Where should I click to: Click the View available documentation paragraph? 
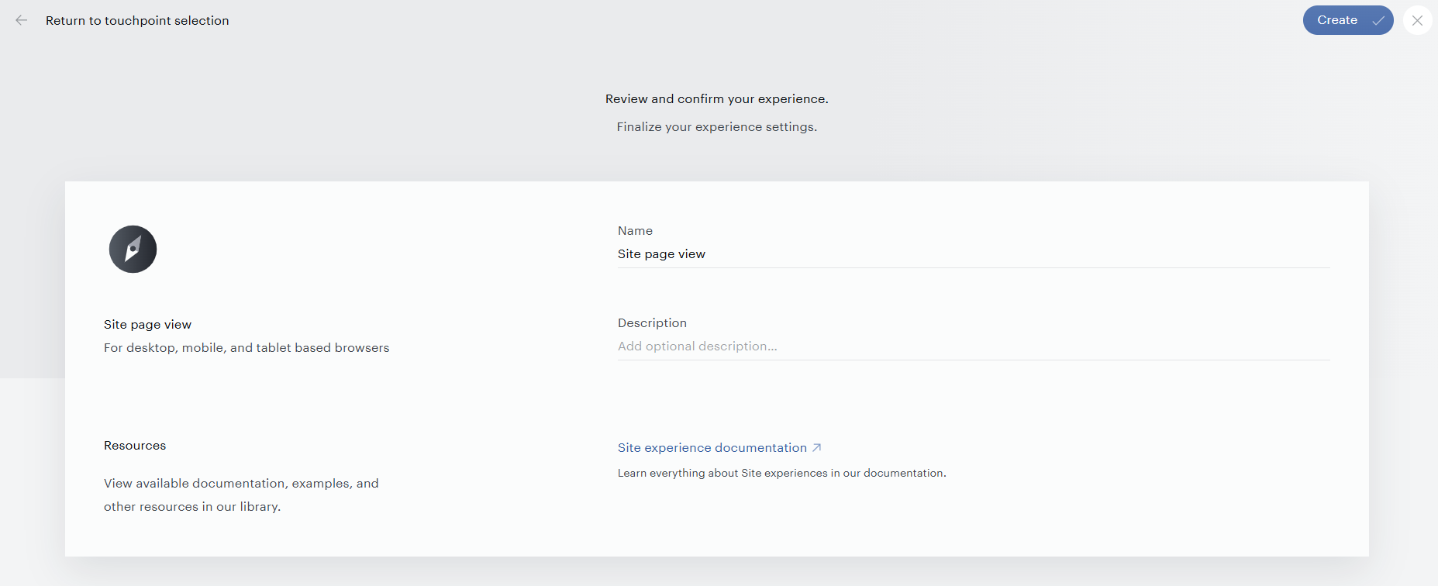point(241,495)
